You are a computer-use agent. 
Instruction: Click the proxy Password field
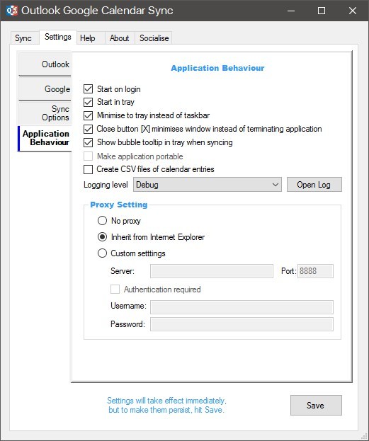coord(242,324)
